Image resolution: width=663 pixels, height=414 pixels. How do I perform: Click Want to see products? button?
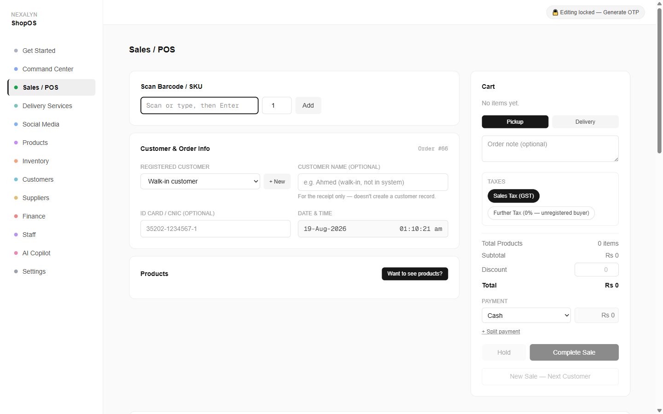[415, 274]
